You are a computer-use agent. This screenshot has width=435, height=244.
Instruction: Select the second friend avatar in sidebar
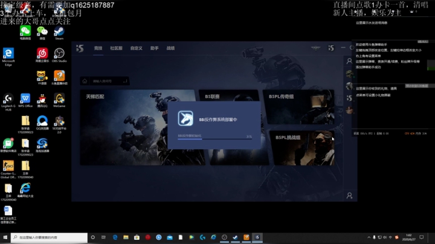349,86
